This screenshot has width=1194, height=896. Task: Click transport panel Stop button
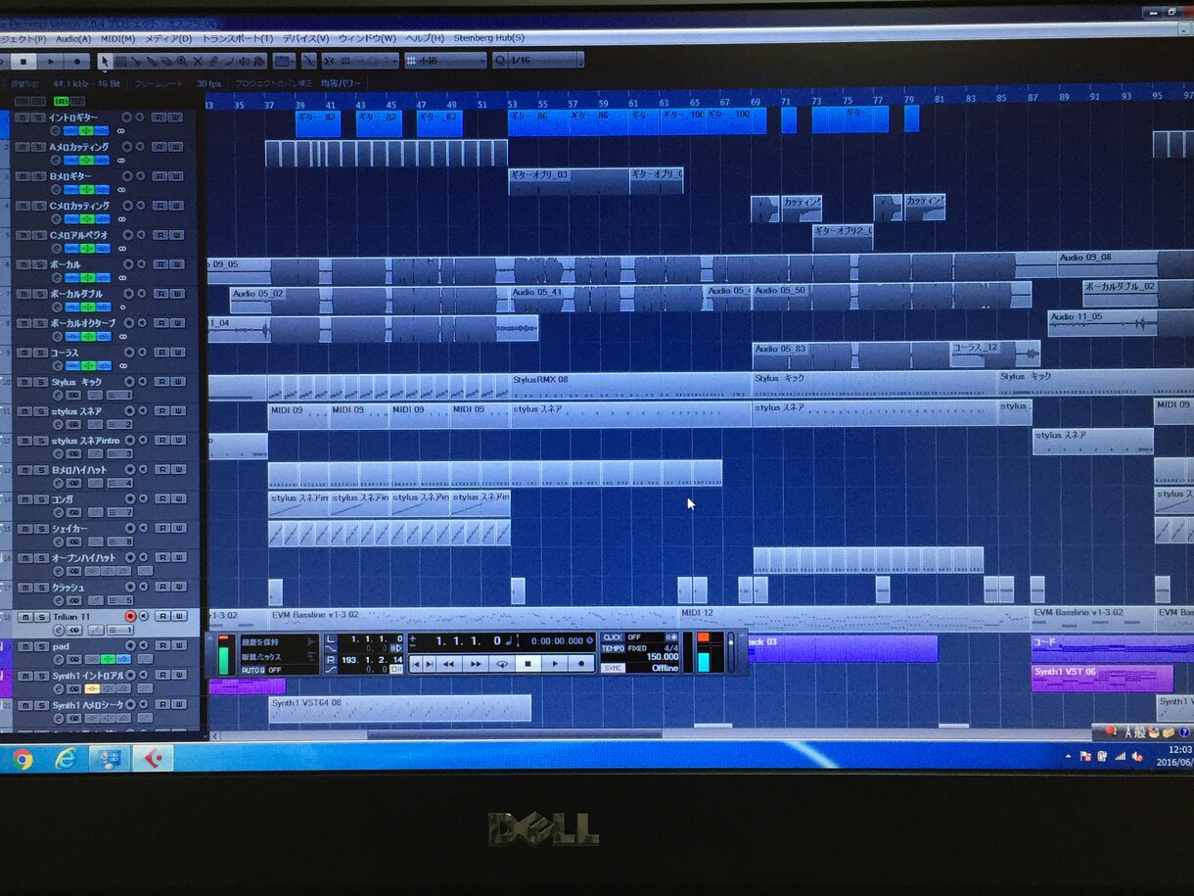(528, 664)
